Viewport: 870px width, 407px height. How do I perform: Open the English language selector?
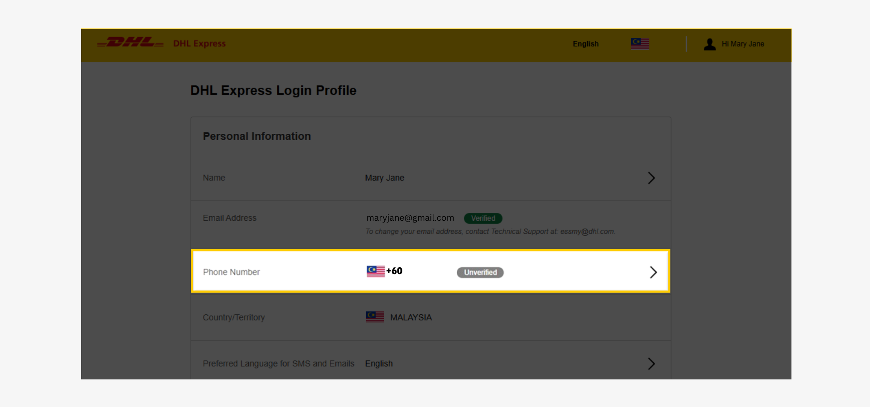click(x=585, y=44)
